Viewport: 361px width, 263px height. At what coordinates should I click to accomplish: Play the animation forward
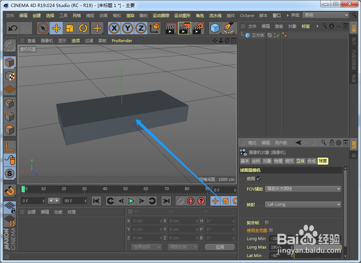tap(131, 201)
